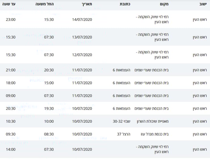Click the ישוב column header
This screenshot has width=210, height=159.
pos(203,4)
